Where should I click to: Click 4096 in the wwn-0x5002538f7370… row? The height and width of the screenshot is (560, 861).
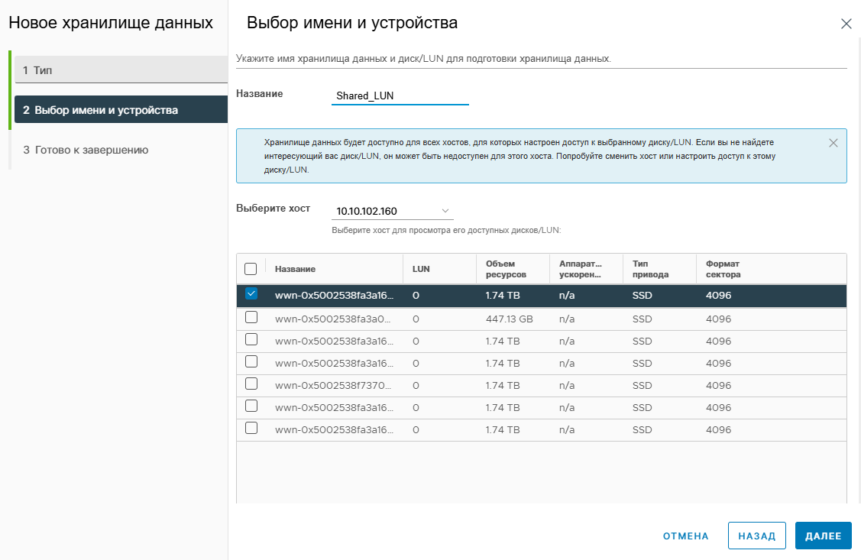coord(718,385)
